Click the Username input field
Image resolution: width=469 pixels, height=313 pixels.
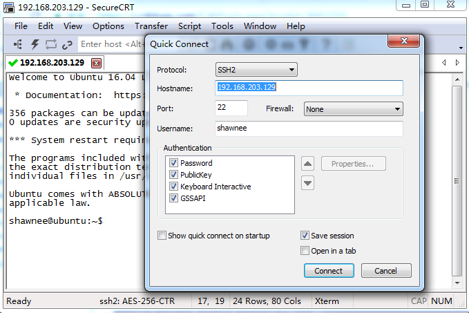pyautogui.click(x=309, y=129)
